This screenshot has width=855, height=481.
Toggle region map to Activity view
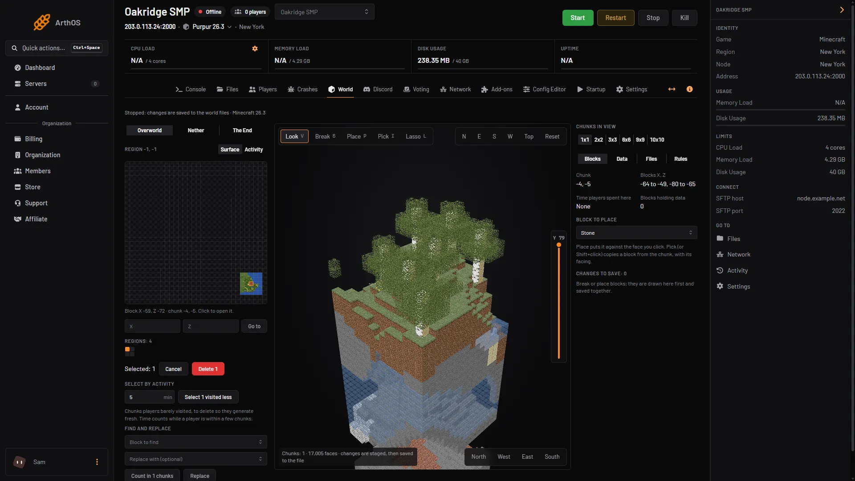(x=253, y=150)
